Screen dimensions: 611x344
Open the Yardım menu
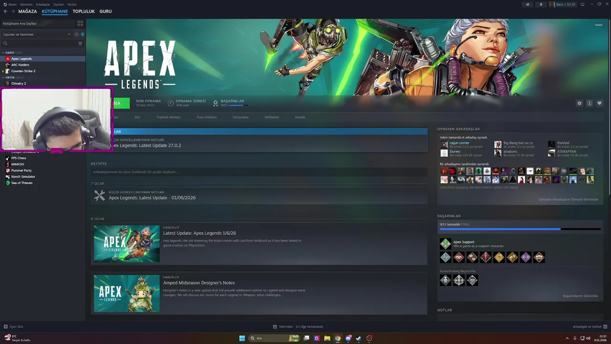click(x=72, y=4)
